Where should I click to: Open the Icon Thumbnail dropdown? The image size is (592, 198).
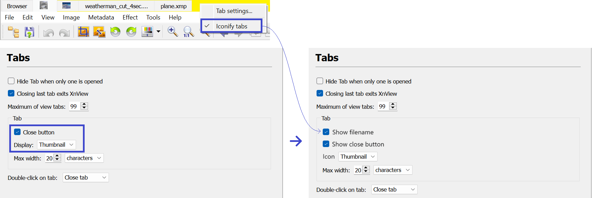coord(358,157)
